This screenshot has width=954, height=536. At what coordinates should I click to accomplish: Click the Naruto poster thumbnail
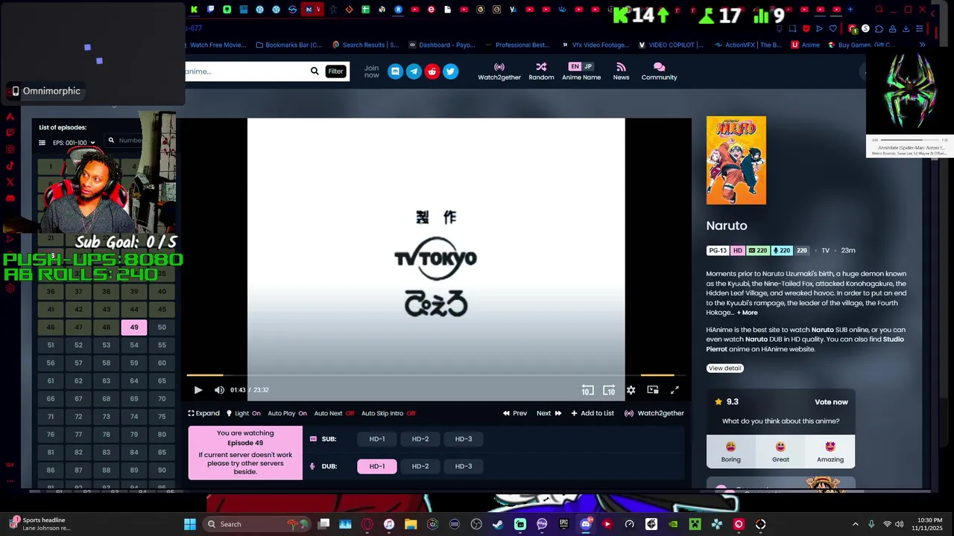point(736,160)
